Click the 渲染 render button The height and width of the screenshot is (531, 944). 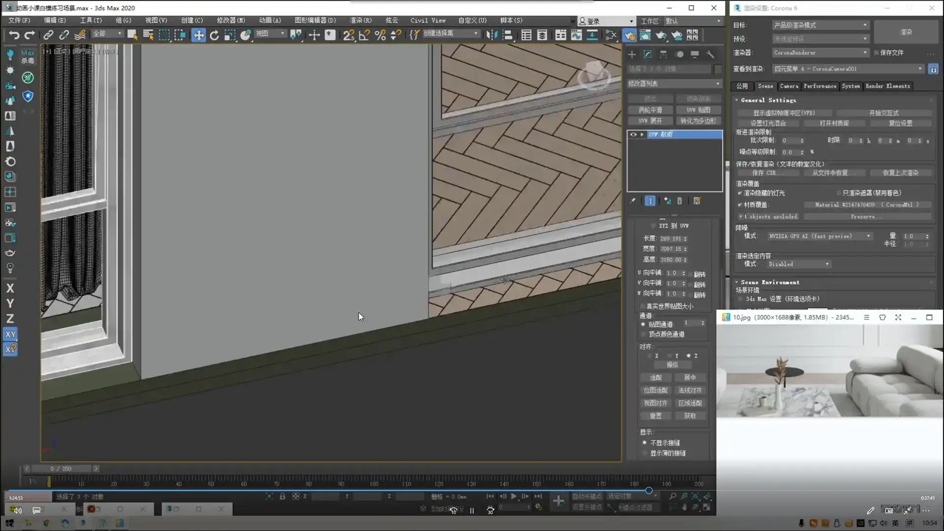pyautogui.click(x=906, y=32)
